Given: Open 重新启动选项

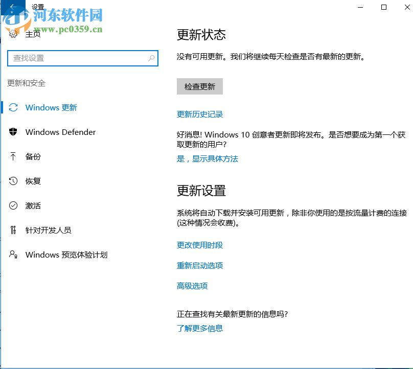Looking at the screenshot, I should [200, 265].
